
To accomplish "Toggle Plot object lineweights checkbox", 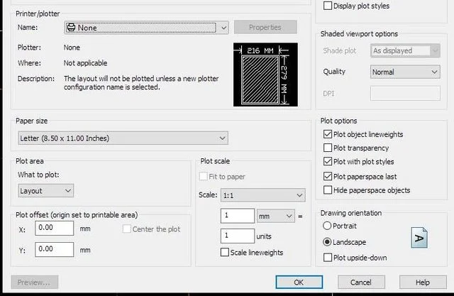I will pos(328,134).
